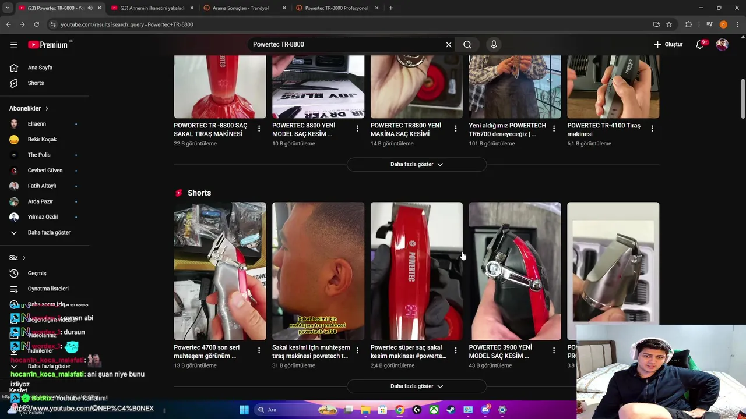Open the Cevheri Güven channel
The height and width of the screenshot is (419, 746).
(x=44, y=171)
